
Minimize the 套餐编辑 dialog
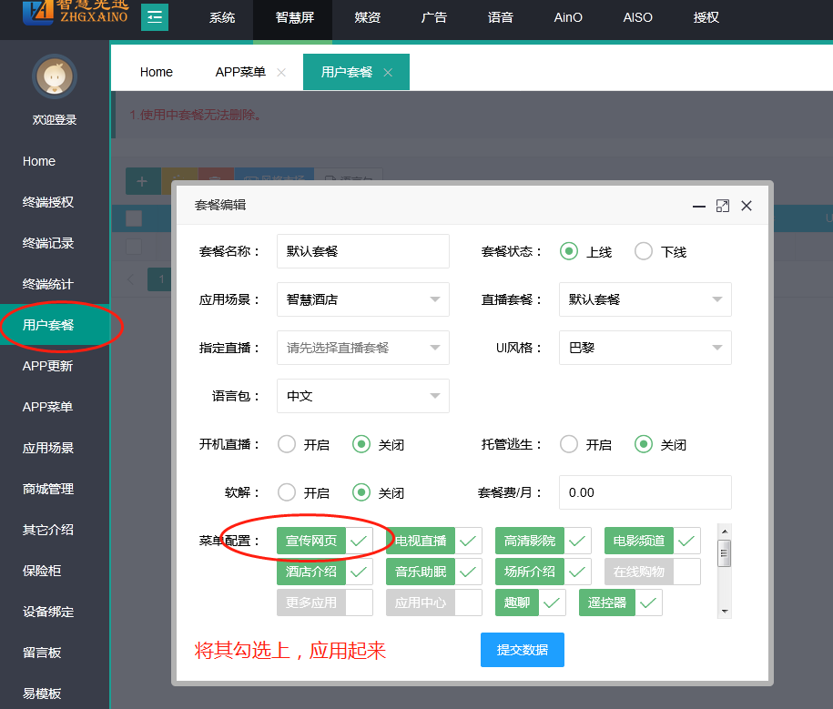click(699, 206)
